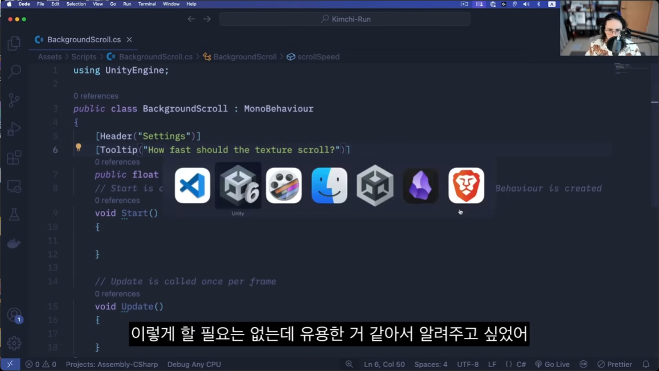Select Finder in app switcher
The height and width of the screenshot is (371, 659).
pos(329,186)
